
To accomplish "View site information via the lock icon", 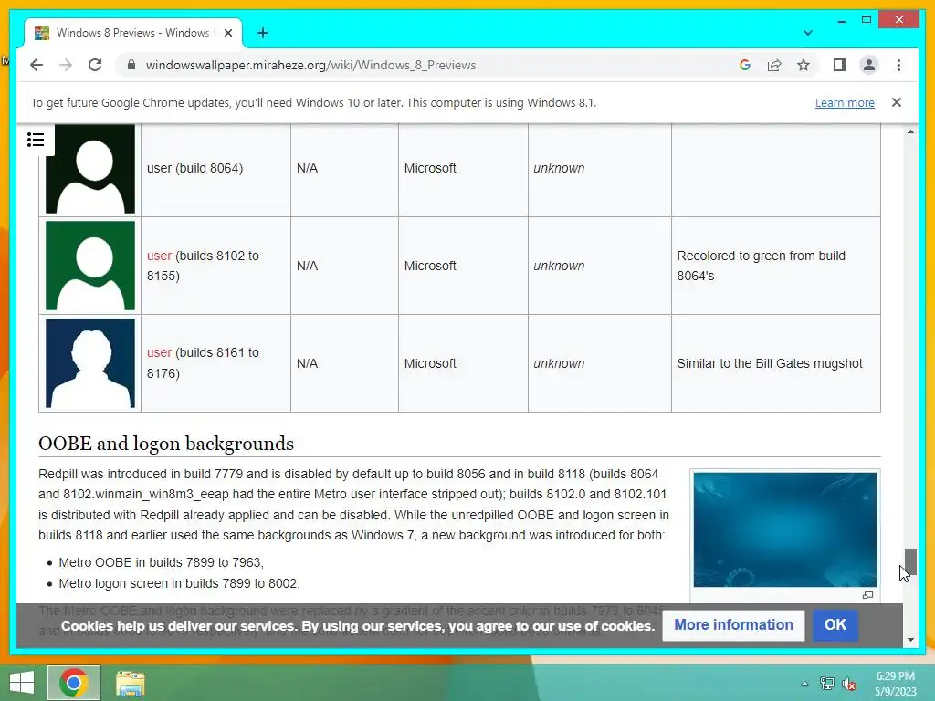I will tap(131, 65).
